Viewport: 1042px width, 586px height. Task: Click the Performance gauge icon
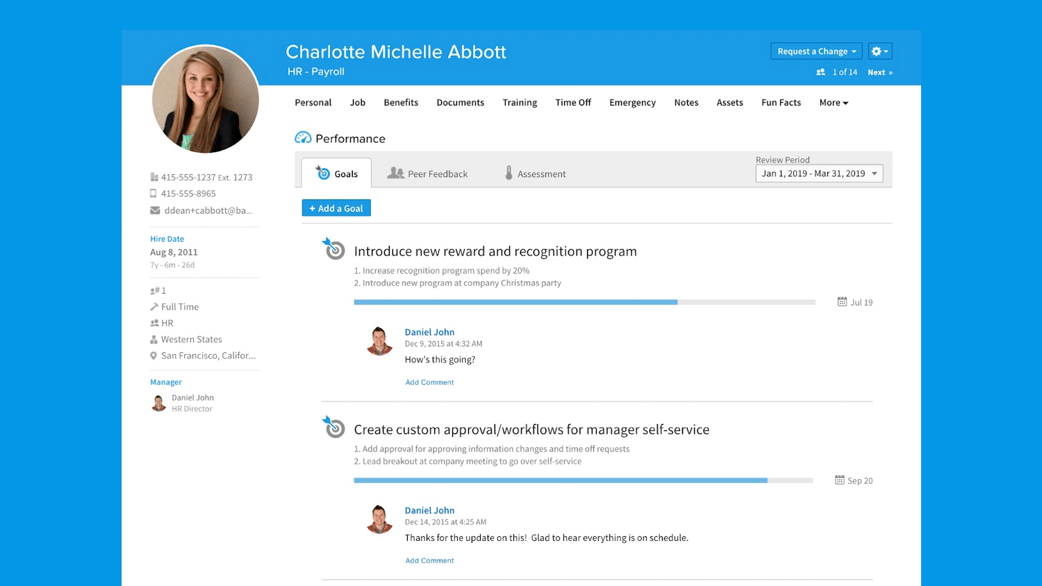pos(303,138)
